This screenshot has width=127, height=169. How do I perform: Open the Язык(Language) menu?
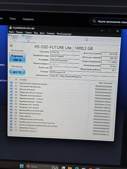64,34
